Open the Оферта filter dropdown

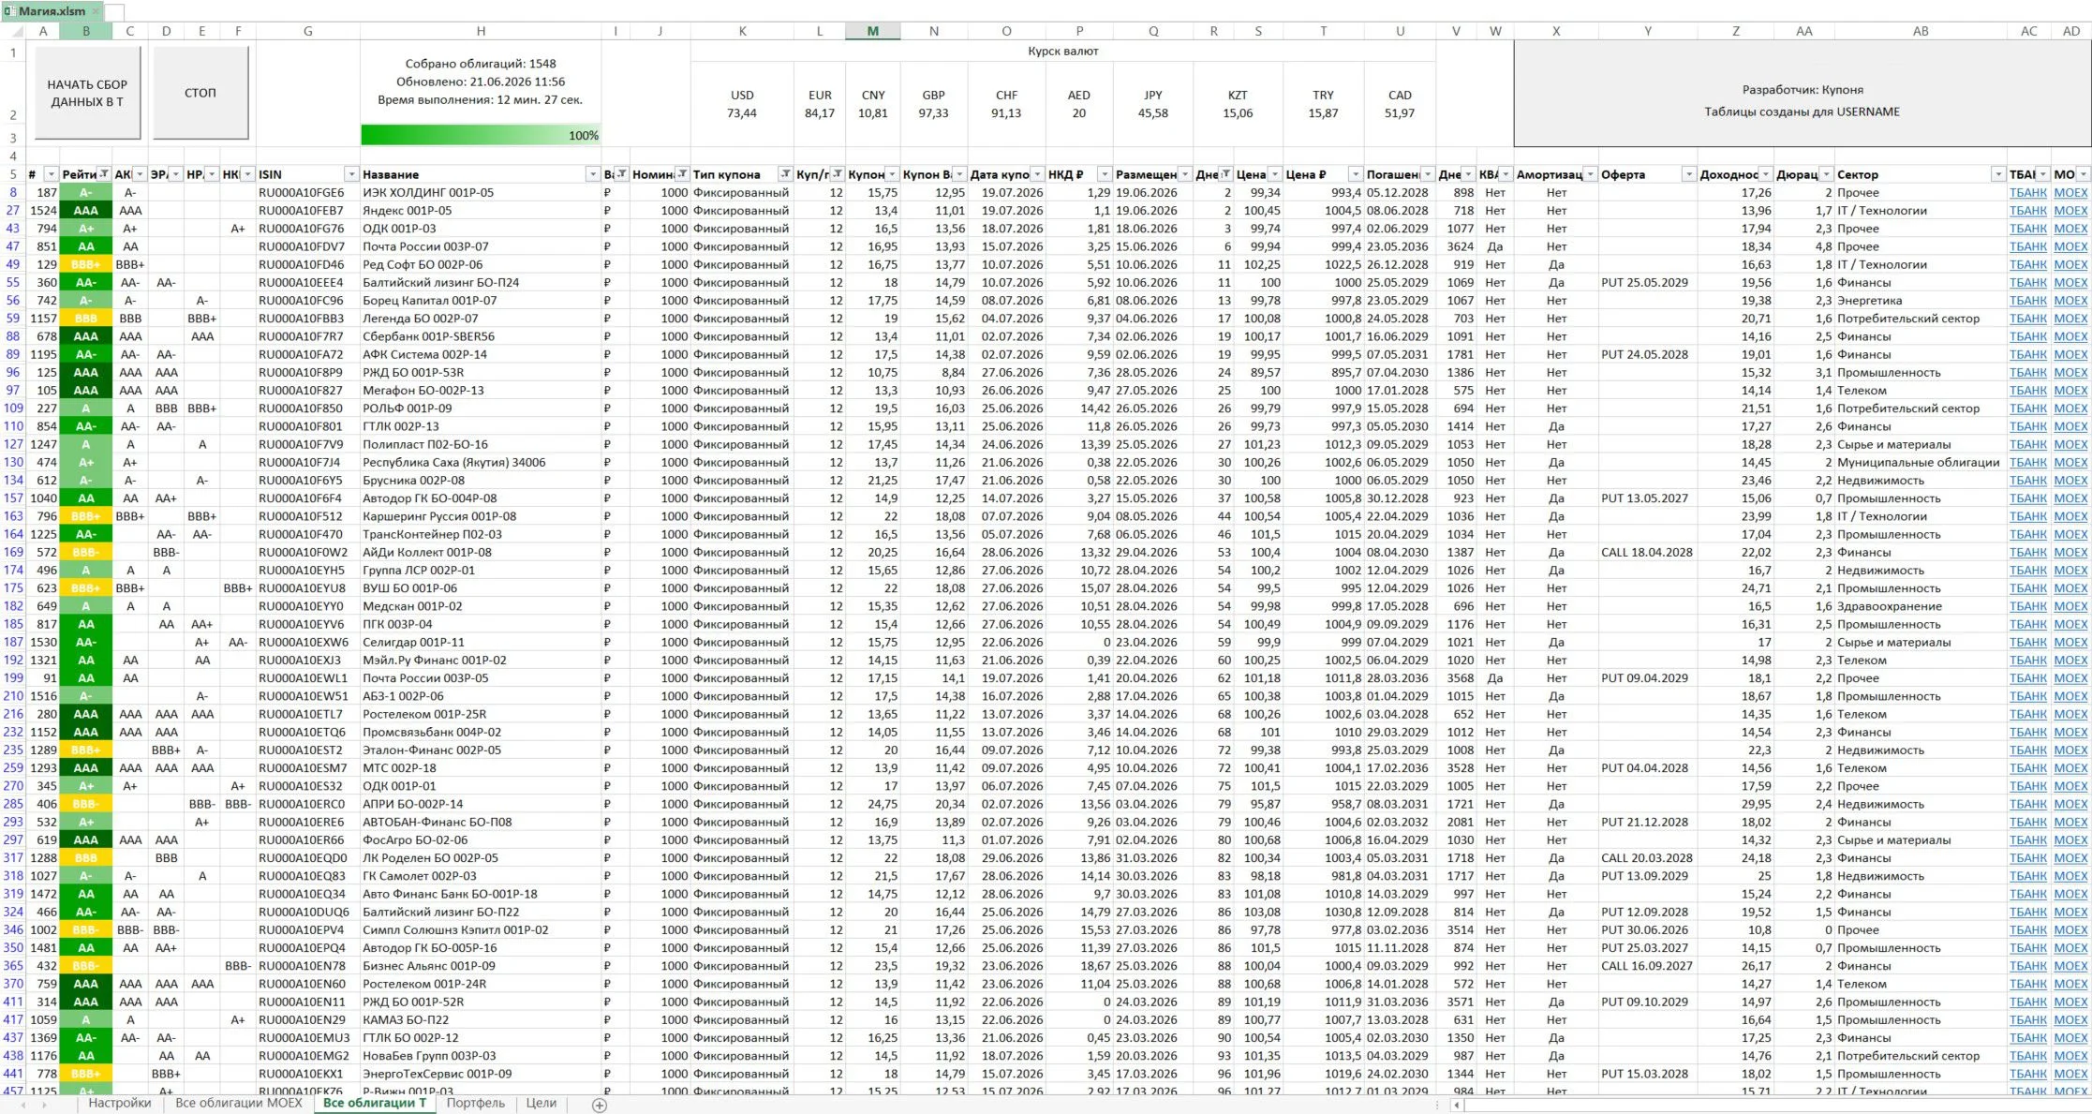coord(1689,174)
